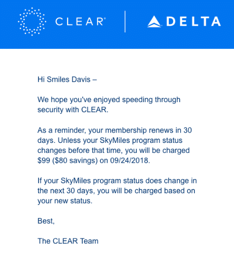Screen dimensions: 234x264
Task: Click 'The CLEAR Team' signature
Action: pos(68,241)
